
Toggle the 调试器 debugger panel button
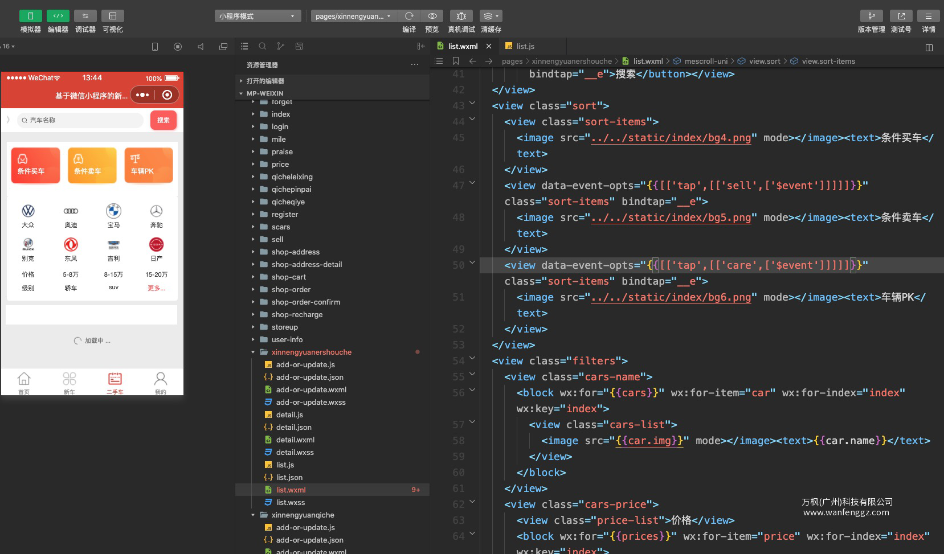(x=85, y=16)
